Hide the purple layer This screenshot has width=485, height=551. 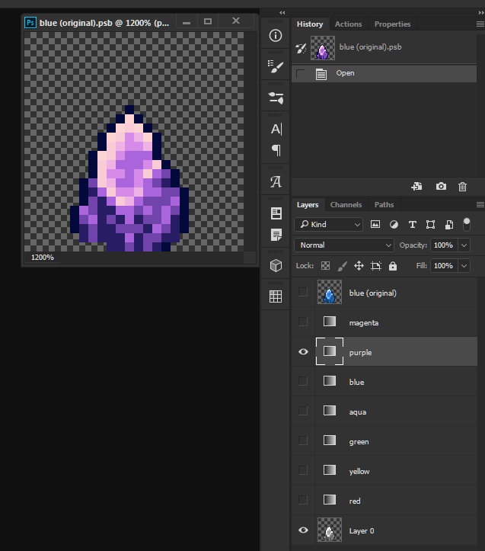pyautogui.click(x=303, y=352)
